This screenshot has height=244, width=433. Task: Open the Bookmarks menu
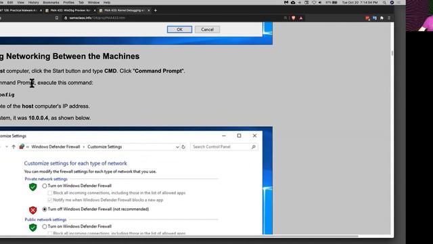pos(51,3)
